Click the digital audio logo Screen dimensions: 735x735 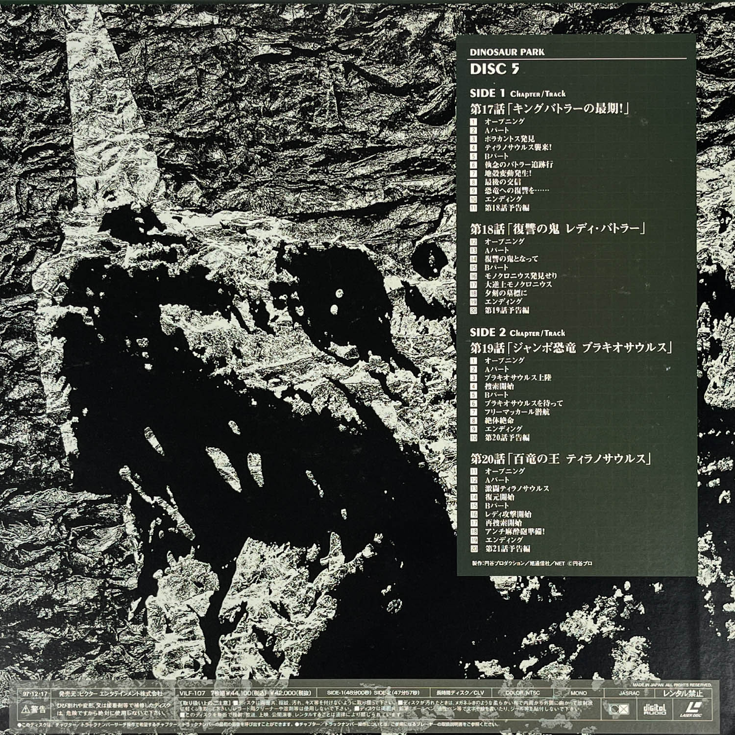tap(654, 709)
